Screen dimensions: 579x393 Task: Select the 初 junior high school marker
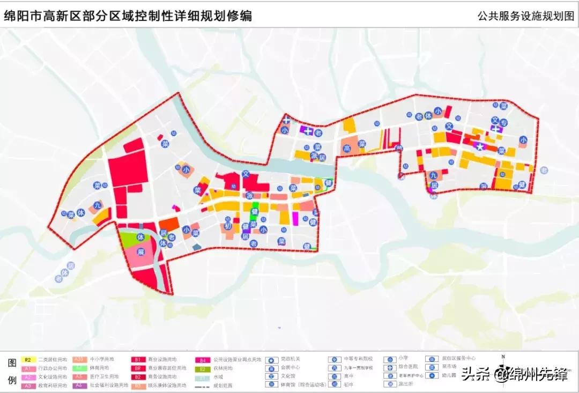point(228,226)
